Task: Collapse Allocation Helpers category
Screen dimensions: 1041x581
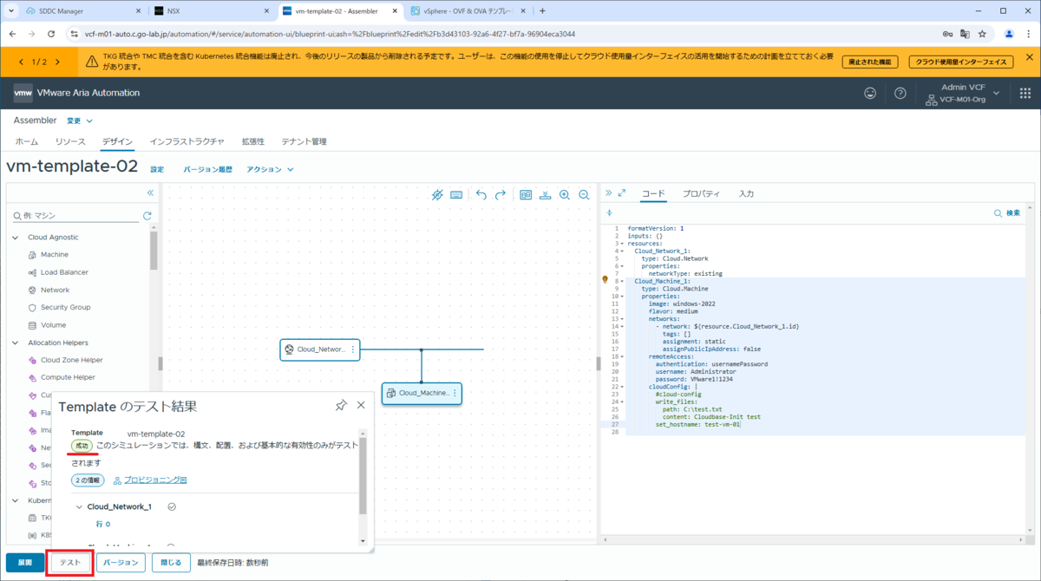Action: click(x=15, y=343)
